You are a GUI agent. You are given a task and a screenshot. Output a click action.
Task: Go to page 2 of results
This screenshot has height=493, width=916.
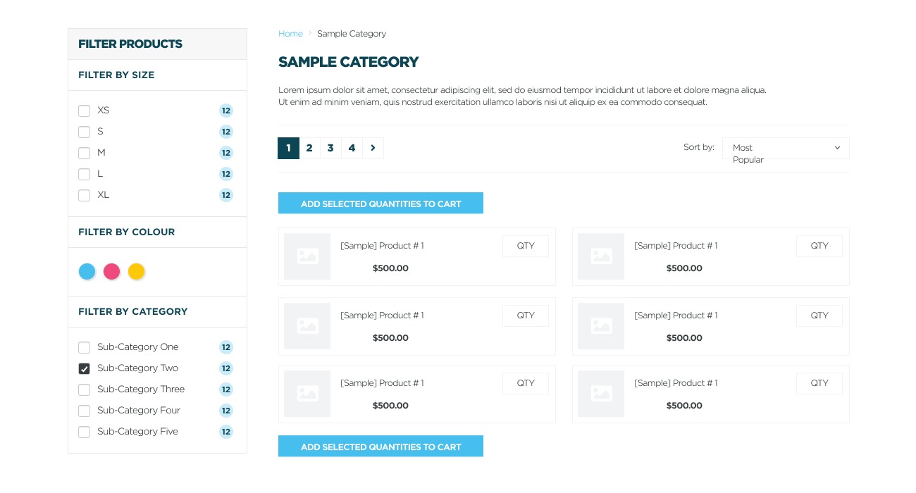point(309,148)
